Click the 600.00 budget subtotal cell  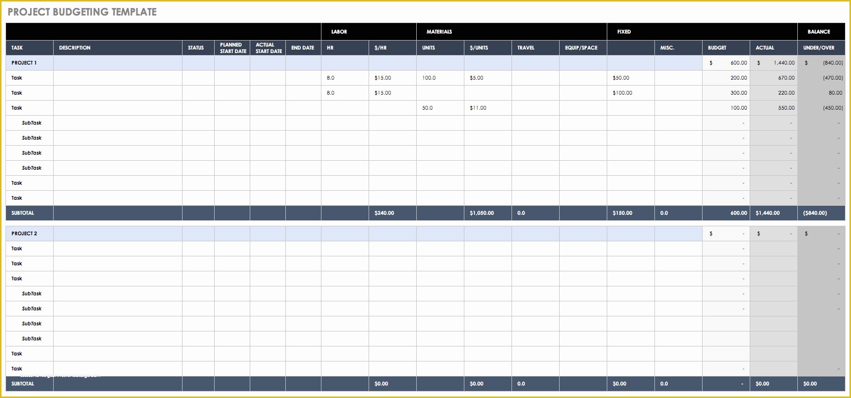[726, 213]
